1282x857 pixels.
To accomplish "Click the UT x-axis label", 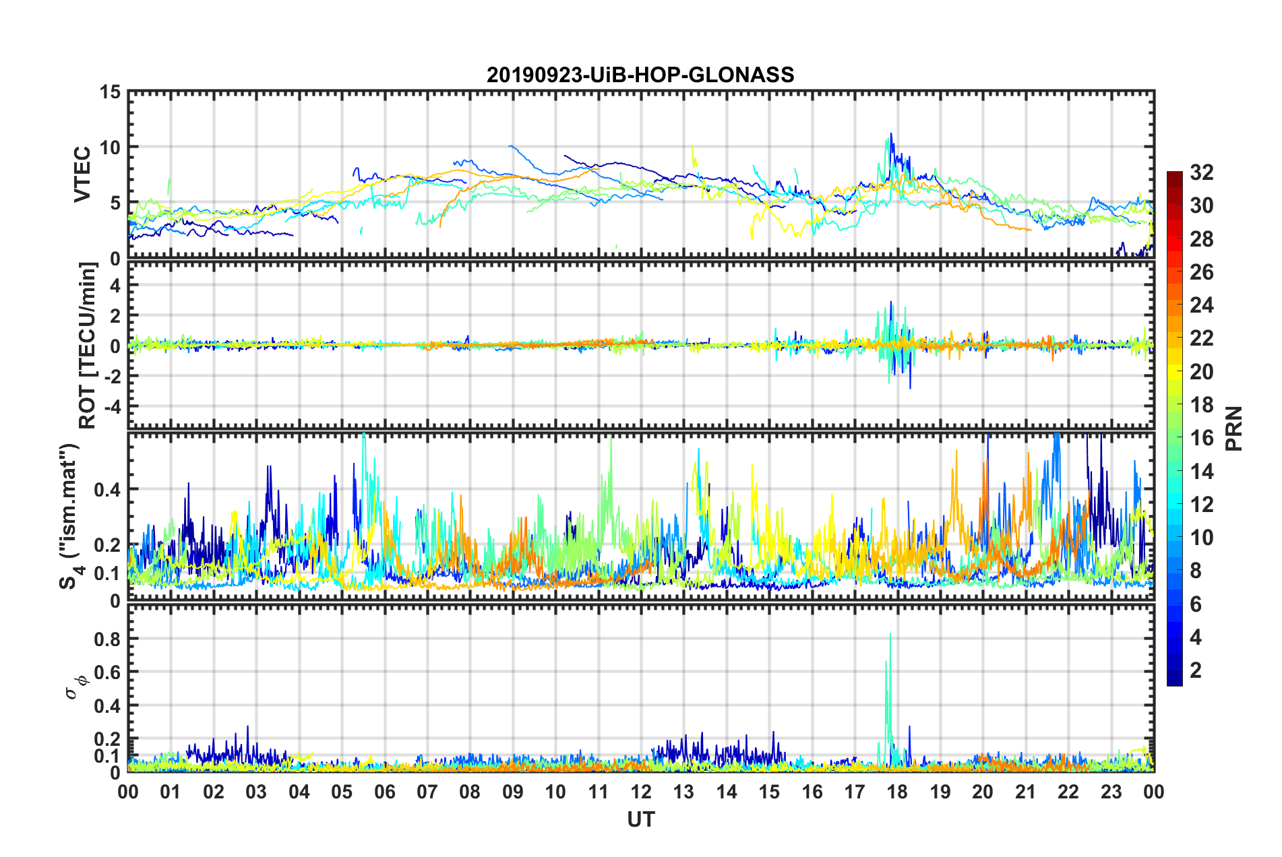I will pyautogui.click(x=641, y=819).
